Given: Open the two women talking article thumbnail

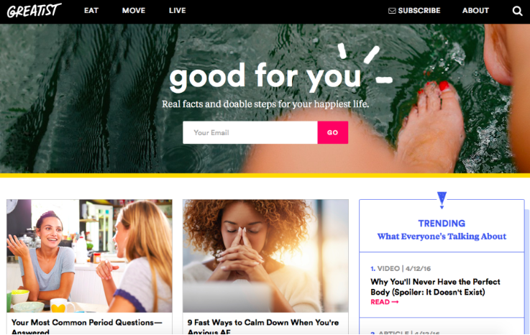Looking at the screenshot, I should (89, 256).
